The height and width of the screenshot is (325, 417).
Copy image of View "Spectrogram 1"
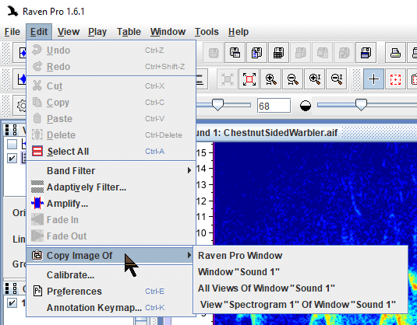click(x=301, y=305)
